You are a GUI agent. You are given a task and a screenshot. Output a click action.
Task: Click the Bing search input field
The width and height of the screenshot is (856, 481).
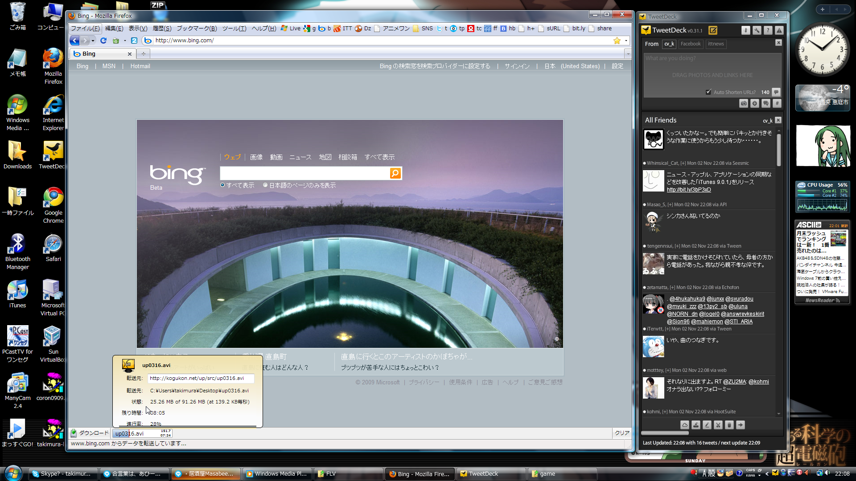point(305,173)
